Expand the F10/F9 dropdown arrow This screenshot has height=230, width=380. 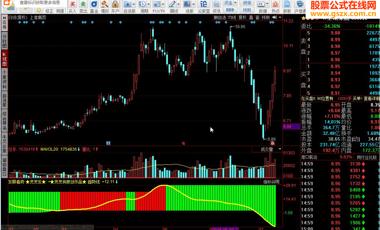pyautogui.click(x=163, y=4)
